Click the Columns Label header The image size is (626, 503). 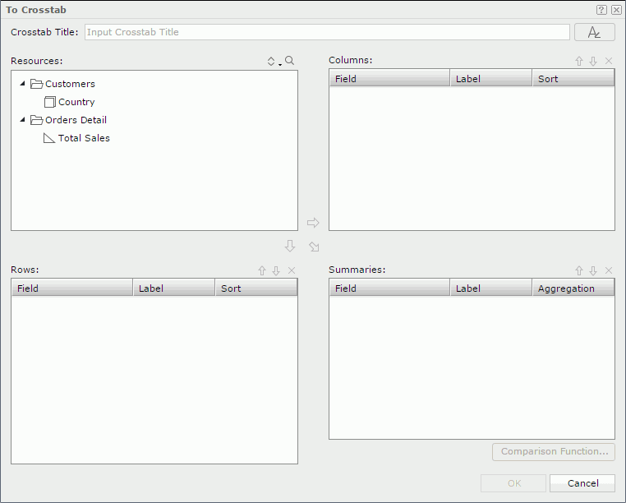491,78
